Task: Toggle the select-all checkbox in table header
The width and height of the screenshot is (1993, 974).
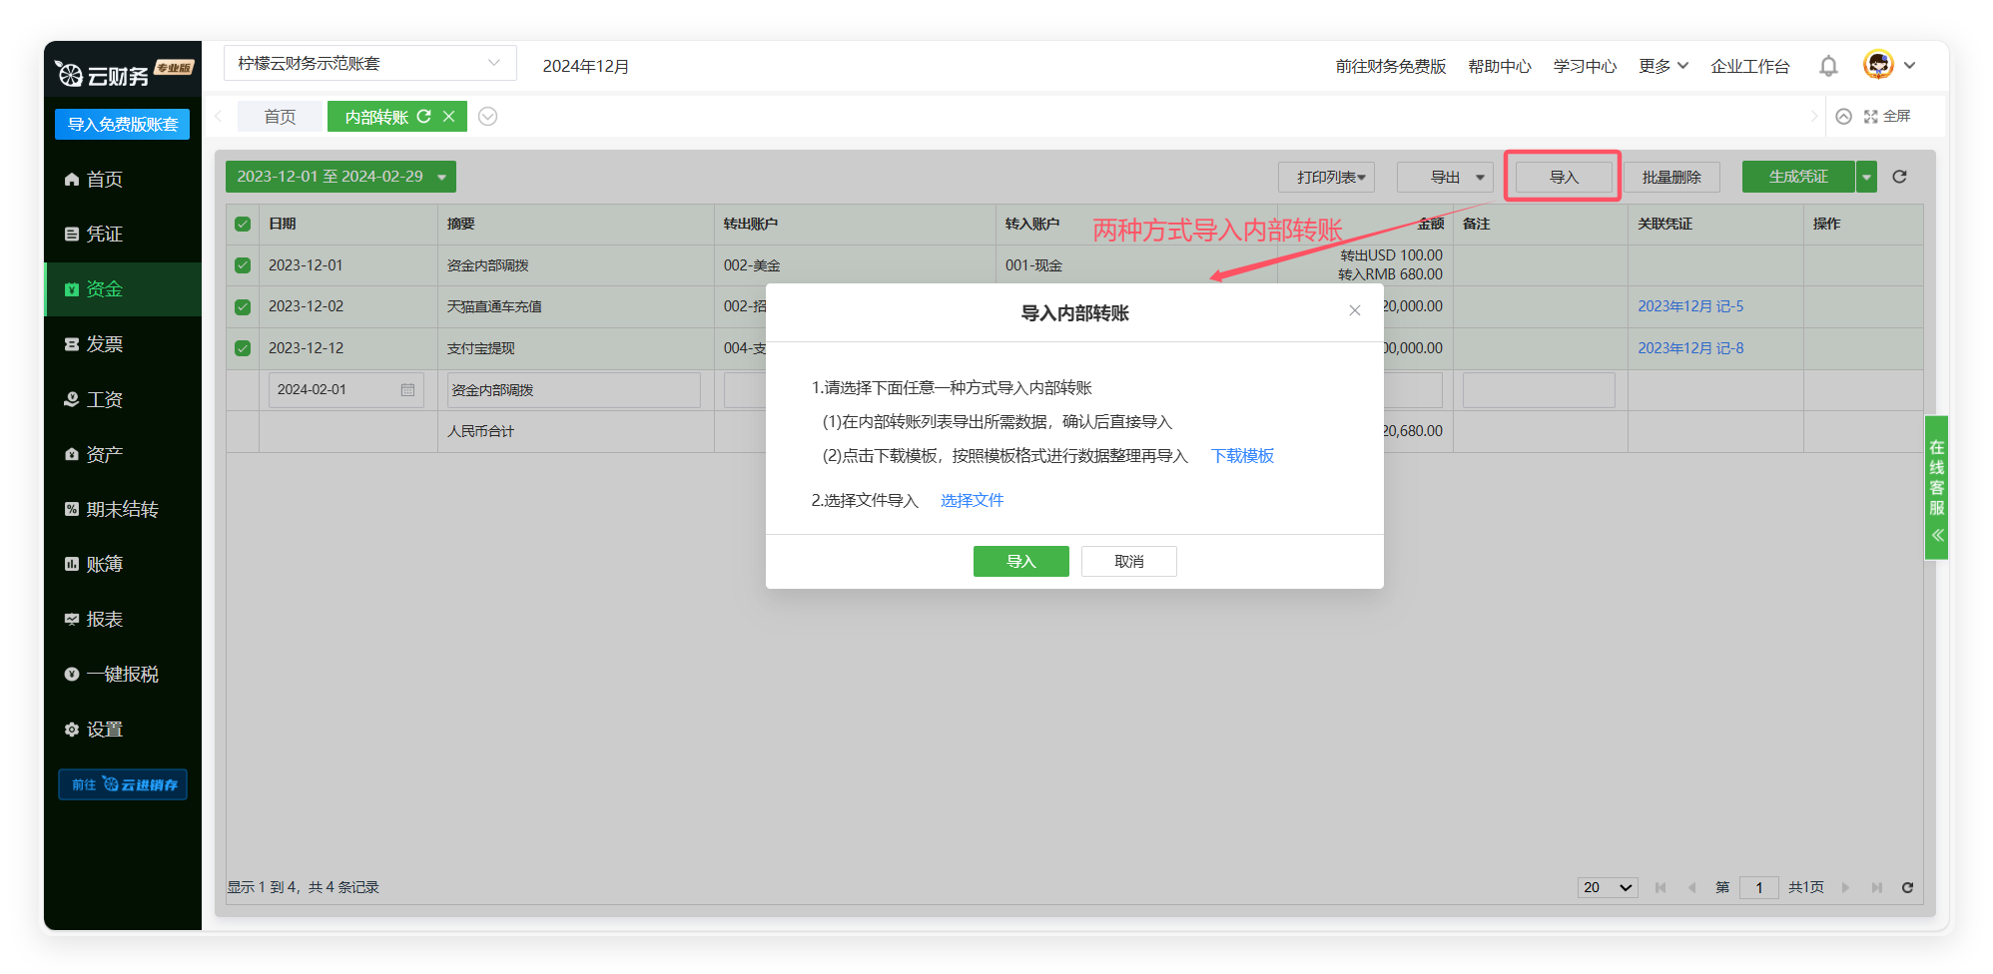Action: point(243,225)
